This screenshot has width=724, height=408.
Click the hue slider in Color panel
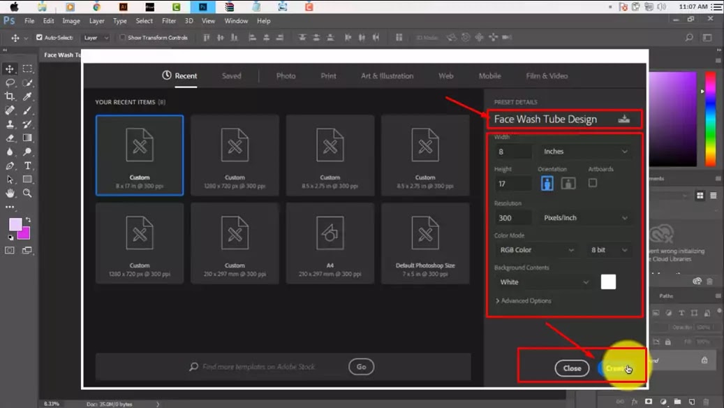click(710, 119)
